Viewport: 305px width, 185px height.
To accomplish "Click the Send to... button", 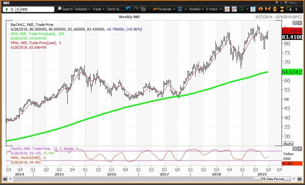I will [x=115, y=9].
